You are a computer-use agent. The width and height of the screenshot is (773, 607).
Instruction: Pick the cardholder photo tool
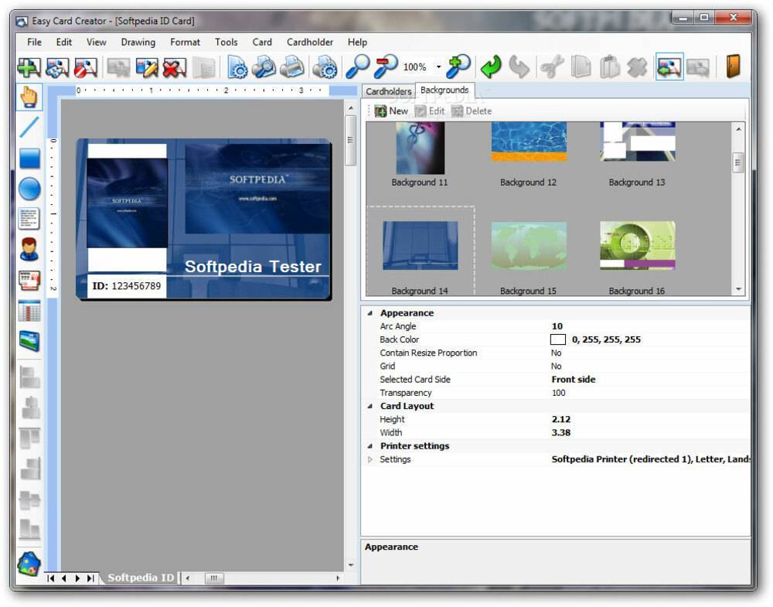29,250
